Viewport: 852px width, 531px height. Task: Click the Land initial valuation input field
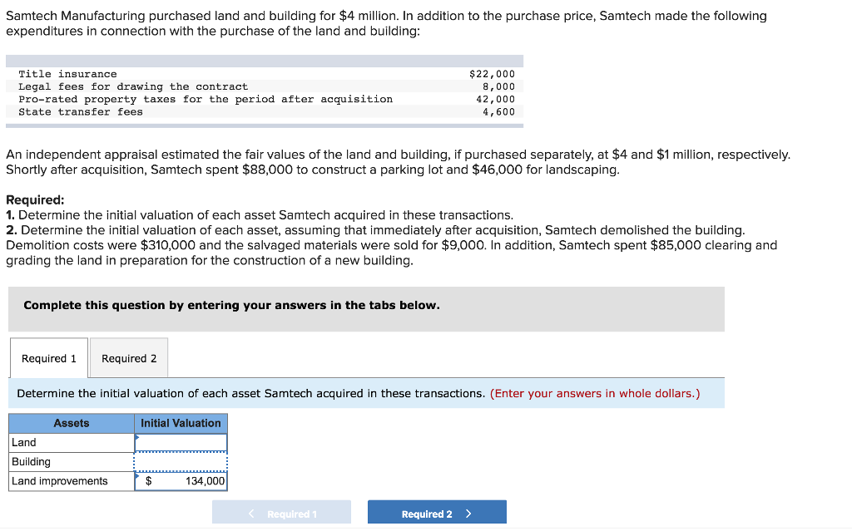pyautogui.click(x=181, y=442)
